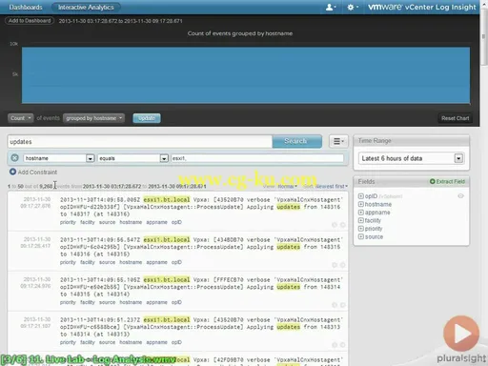Click event timestamp 2013-11-30 09:17:21
Screen dimensions: 488x366
click(x=36, y=322)
